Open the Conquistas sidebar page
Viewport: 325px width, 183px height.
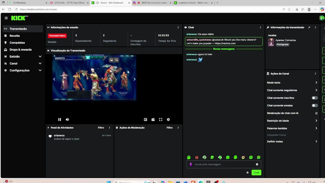23,43
